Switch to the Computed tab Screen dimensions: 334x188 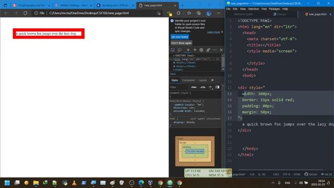(188, 80)
